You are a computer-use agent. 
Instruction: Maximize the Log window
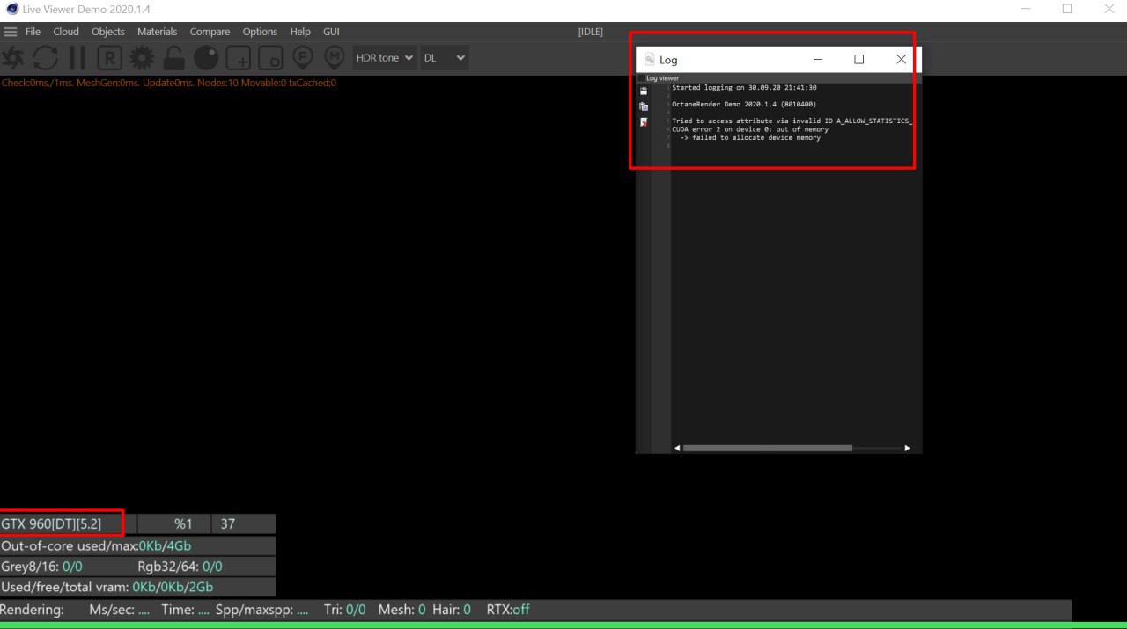tap(859, 59)
